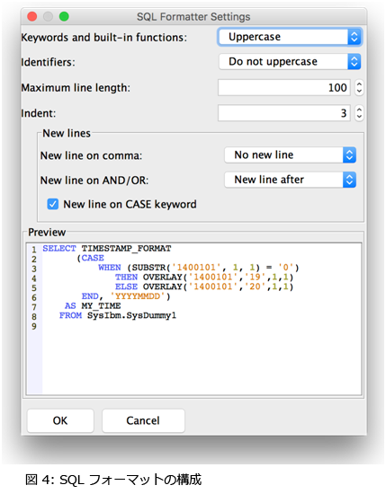386x494 pixels.
Task: Click the 'New line on comma:' label
Action: click(91, 155)
